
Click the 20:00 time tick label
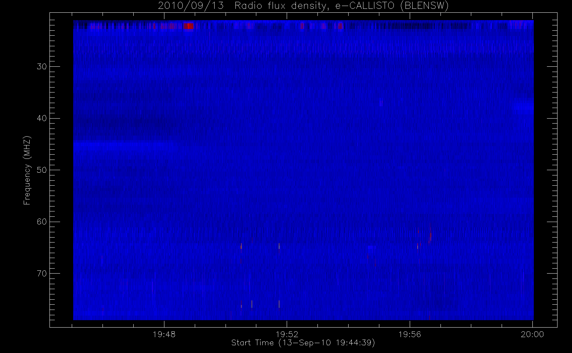(532, 334)
